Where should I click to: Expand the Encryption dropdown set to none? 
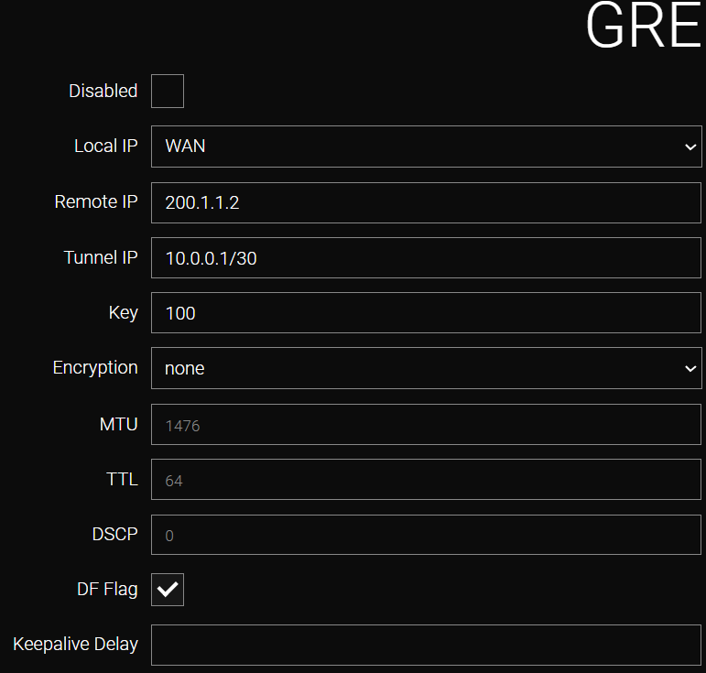pos(427,368)
